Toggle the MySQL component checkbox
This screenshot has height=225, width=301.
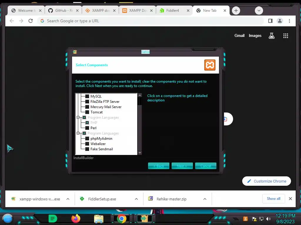[x=87, y=96]
